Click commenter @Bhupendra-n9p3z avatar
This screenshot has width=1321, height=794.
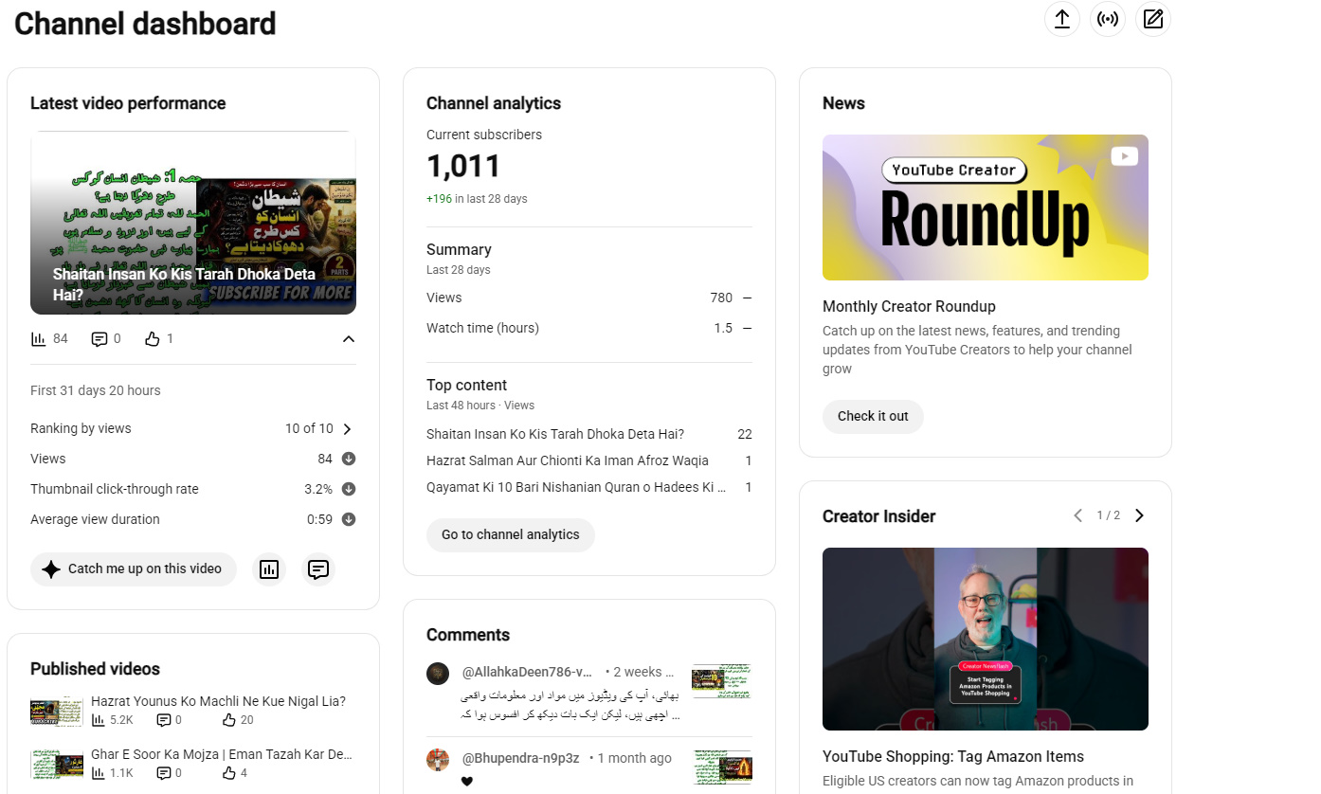point(437,759)
